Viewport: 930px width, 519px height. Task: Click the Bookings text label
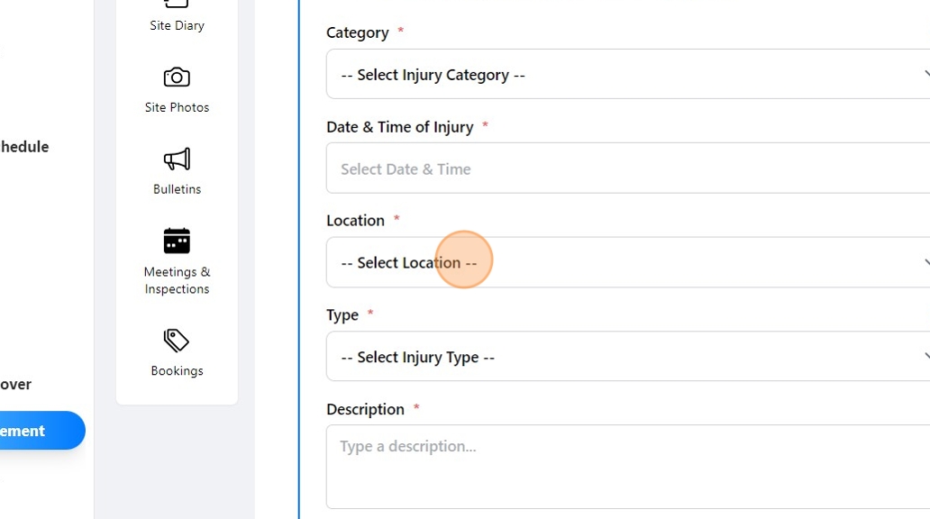pyautogui.click(x=177, y=370)
